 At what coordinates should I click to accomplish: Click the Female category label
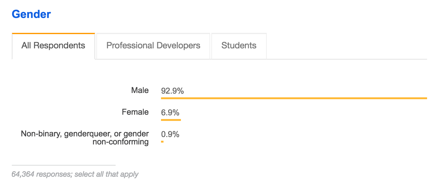point(135,112)
